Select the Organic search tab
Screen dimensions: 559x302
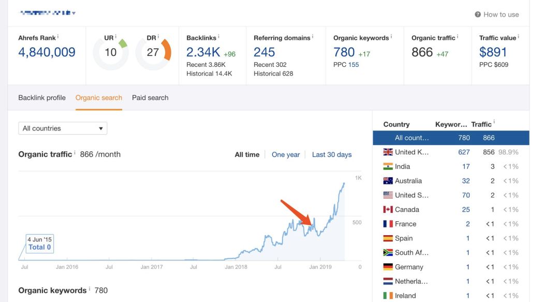(99, 98)
